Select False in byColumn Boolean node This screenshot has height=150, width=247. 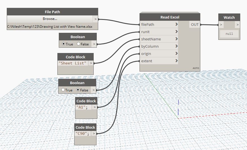coord(78,90)
